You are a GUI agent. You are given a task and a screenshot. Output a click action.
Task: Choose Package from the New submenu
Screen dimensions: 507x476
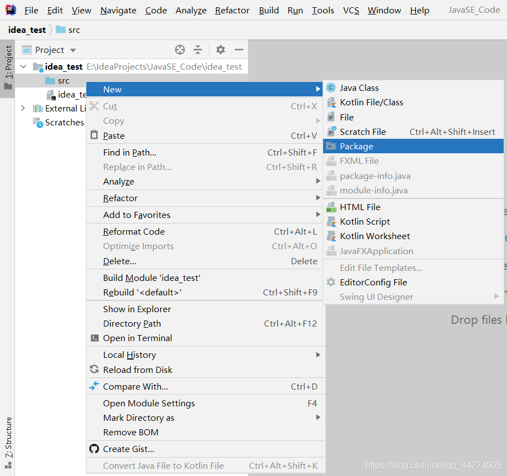(x=413, y=146)
